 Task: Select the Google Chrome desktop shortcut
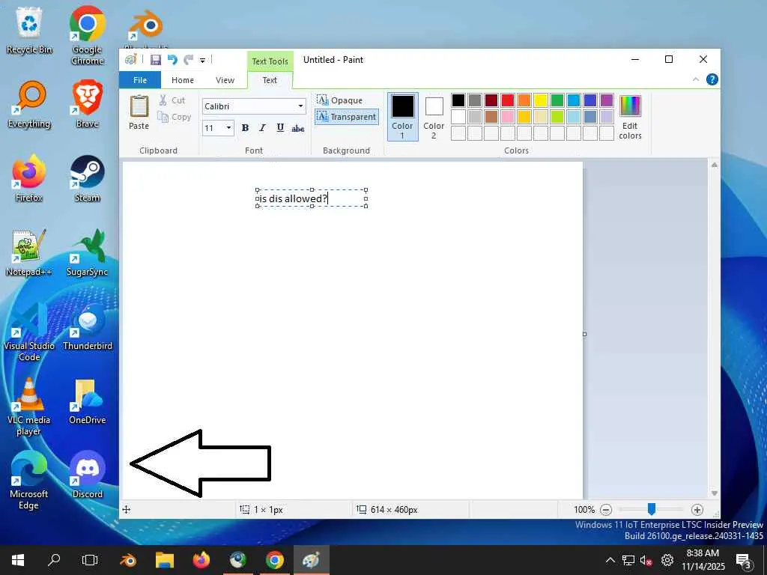coord(87,36)
